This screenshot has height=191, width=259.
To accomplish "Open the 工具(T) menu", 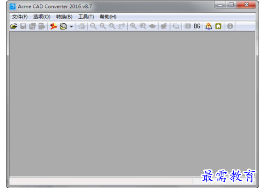I will click(x=86, y=17).
